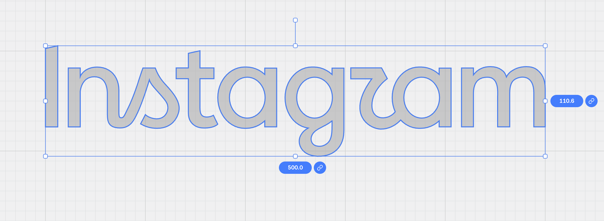
Task: Click the top-left corner handle of the selection
Action: point(45,46)
